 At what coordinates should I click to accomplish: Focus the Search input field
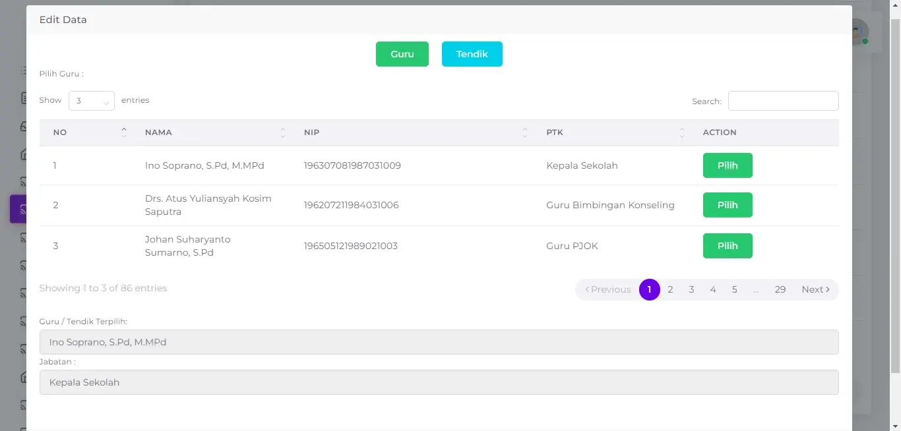[784, 101]
